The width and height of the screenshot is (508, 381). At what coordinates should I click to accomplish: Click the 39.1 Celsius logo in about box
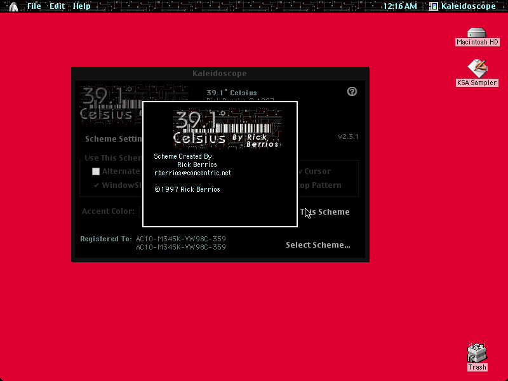227,130
